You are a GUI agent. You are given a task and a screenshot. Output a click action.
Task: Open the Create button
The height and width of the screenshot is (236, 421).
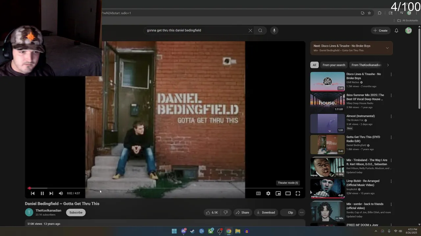[380, 30]
